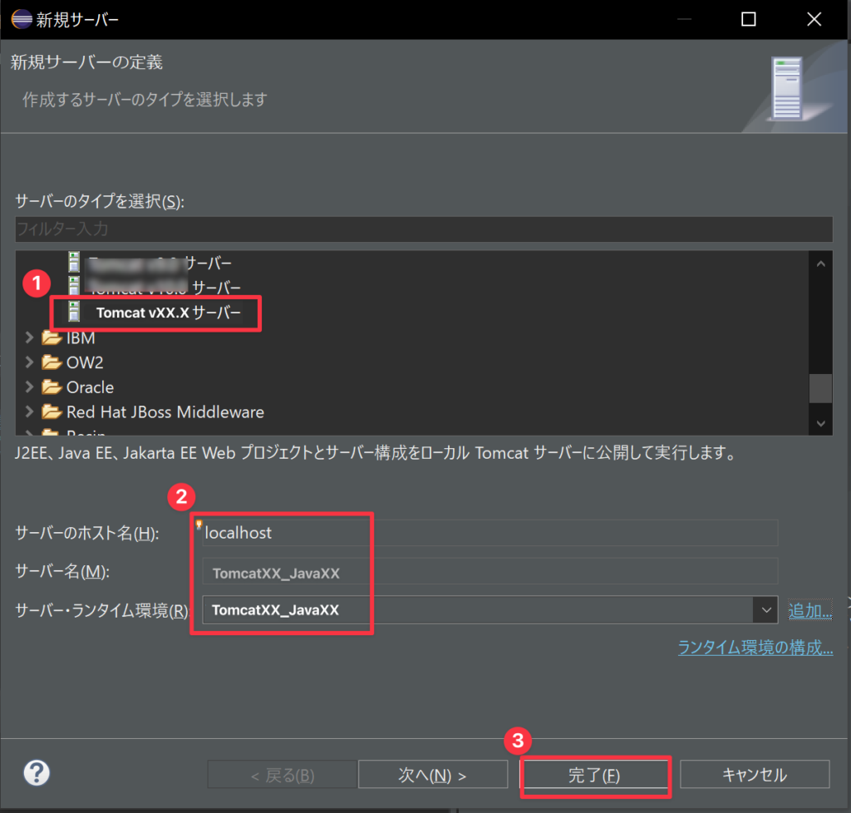Image resolution: width=851 pixels, height=813 pixels.
Task: Open the server runtime environment dropdown
Action: click(765, 610)
